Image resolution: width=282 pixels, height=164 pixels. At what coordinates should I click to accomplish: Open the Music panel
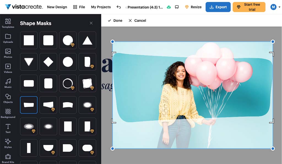tap(8, 83)
